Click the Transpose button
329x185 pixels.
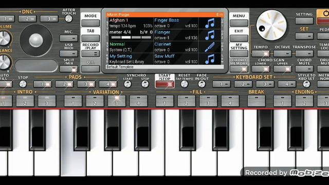coord(304,53)
